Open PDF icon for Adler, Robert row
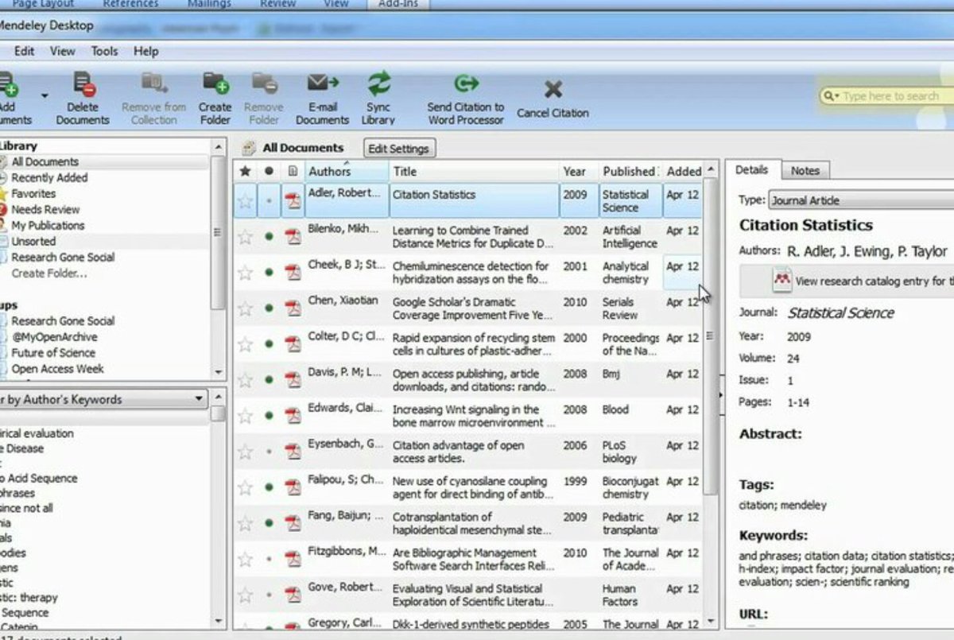The height and width of the screenshot is (640, 954). (293, 200)
